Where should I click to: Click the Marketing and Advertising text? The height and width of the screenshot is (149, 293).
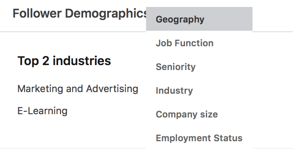pos(78,88)
